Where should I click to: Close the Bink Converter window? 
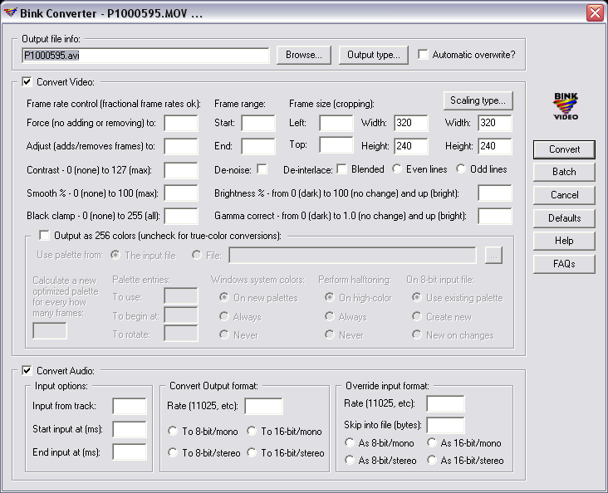click(x=595, y=13)
